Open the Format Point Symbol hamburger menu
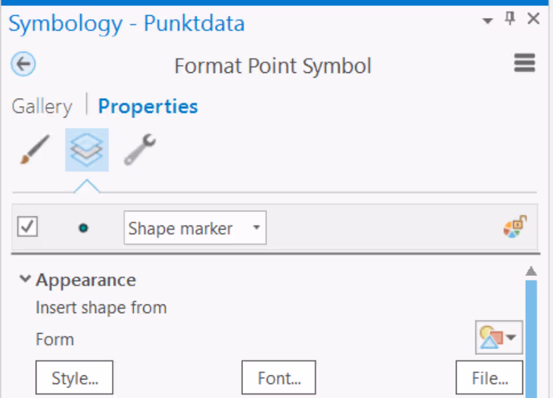This screenshot has width=553, height=398. (x=524, y=63)
